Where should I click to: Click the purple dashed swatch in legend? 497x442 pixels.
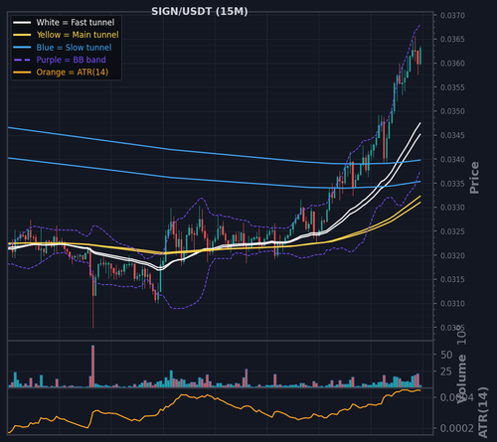pyautogui.click(x=22, y=60)
